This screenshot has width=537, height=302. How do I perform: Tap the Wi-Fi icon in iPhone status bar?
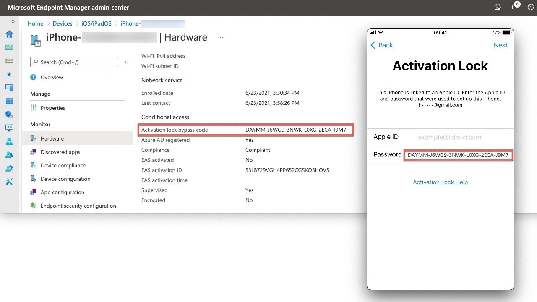(381, 33)
